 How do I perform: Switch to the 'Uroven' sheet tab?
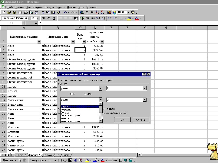[x=48, y=155]
